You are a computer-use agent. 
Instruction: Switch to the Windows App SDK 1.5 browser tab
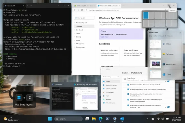tap(85, 6)
